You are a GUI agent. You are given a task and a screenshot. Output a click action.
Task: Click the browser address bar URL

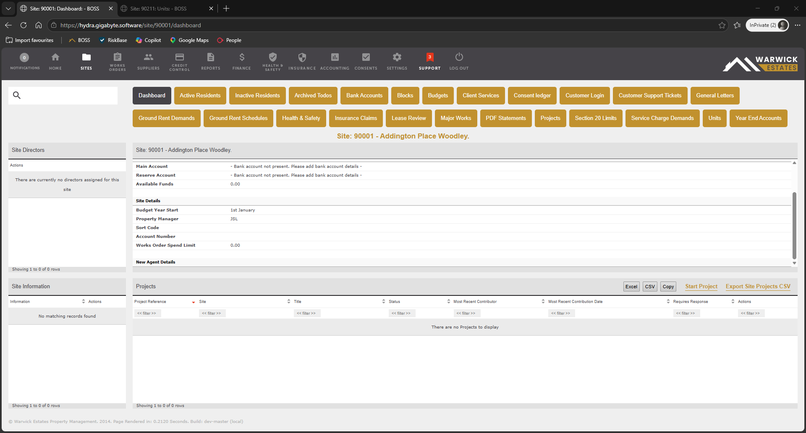[131, 25]
